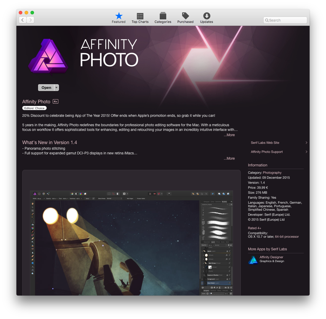Click the Family Sharing: Yes text

click(262, 198)
